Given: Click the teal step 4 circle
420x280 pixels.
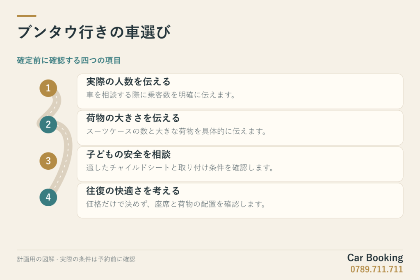Looking at the screenshot, I should pos(48,197).
